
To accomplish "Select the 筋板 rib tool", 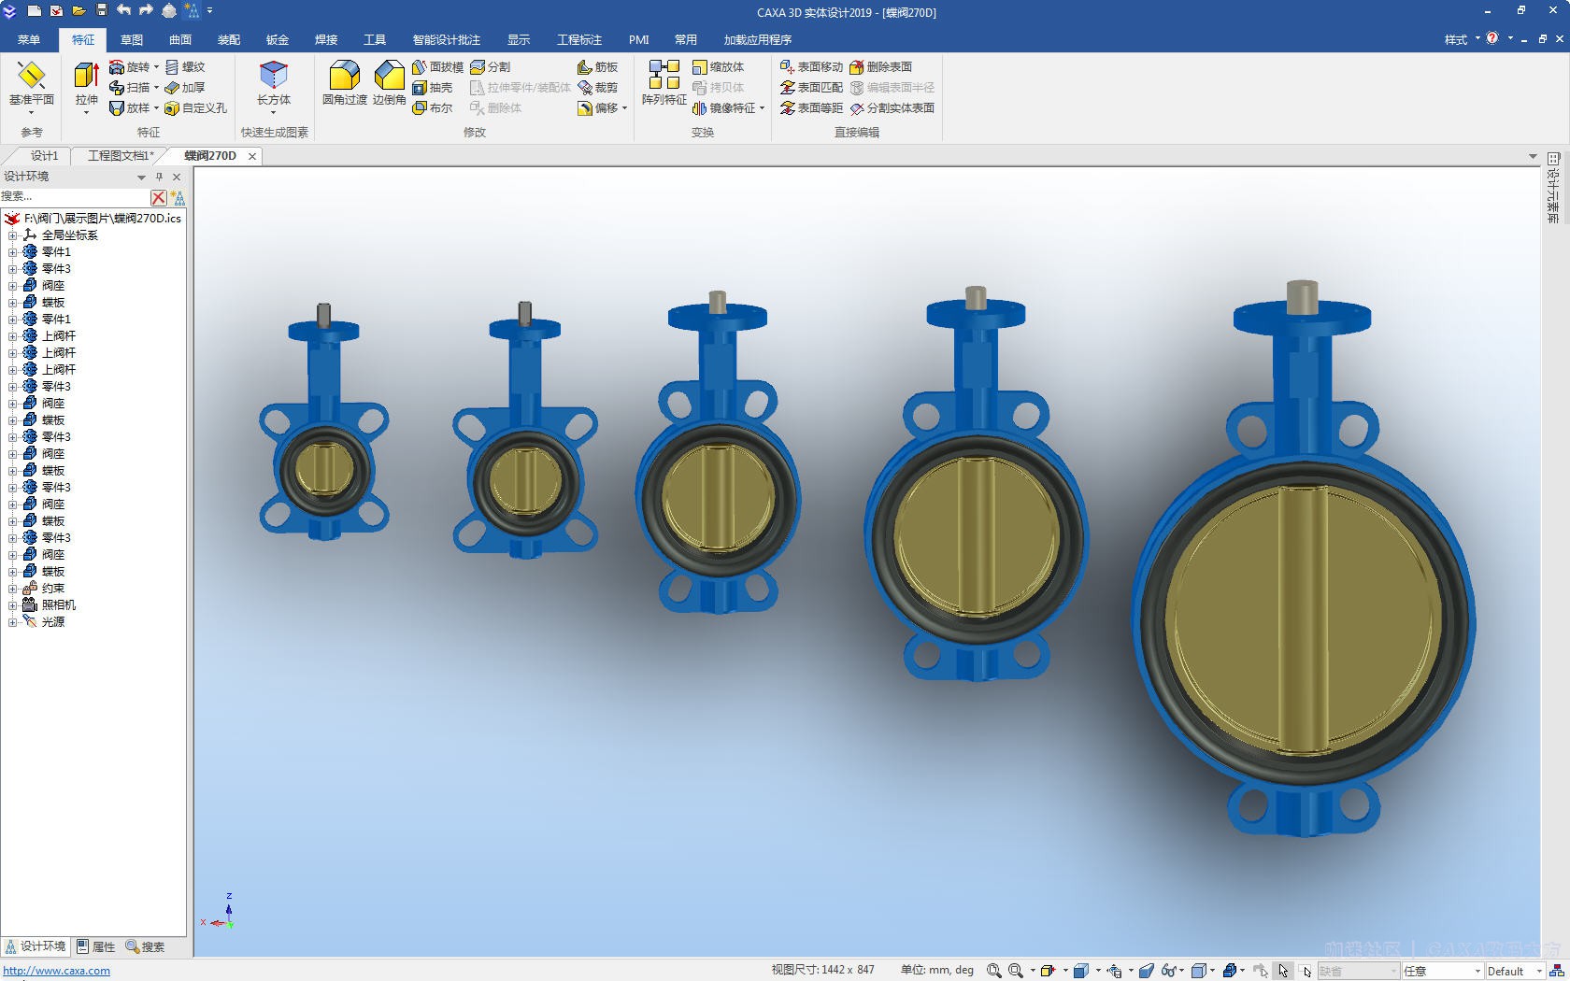I will click(x=598, y=67).
